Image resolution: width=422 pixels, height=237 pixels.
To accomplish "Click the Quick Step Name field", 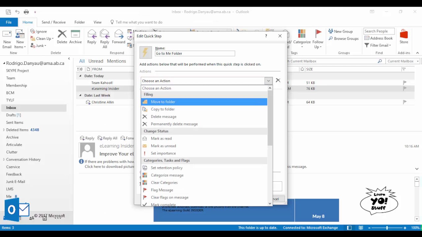I will pyautogui.click(x=195, y=53).
